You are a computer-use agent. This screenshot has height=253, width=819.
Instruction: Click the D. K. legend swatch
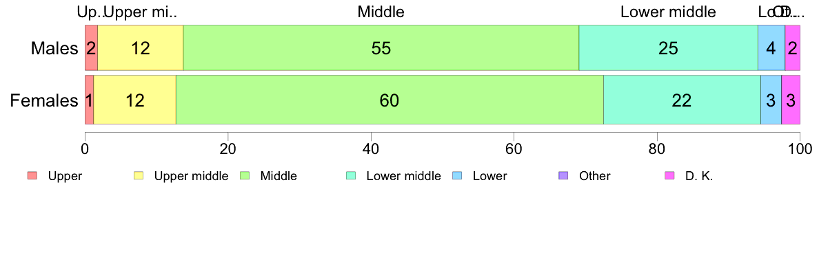coord(669,176)
